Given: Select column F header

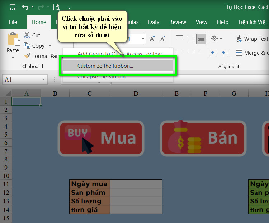Looking at the screenshot, I should [205, 93].
